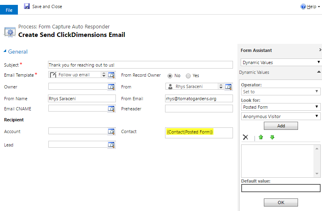Click the Email CNAME lookup icon
The height and width of the screenshot is (211, 322).
coord(111,109)
